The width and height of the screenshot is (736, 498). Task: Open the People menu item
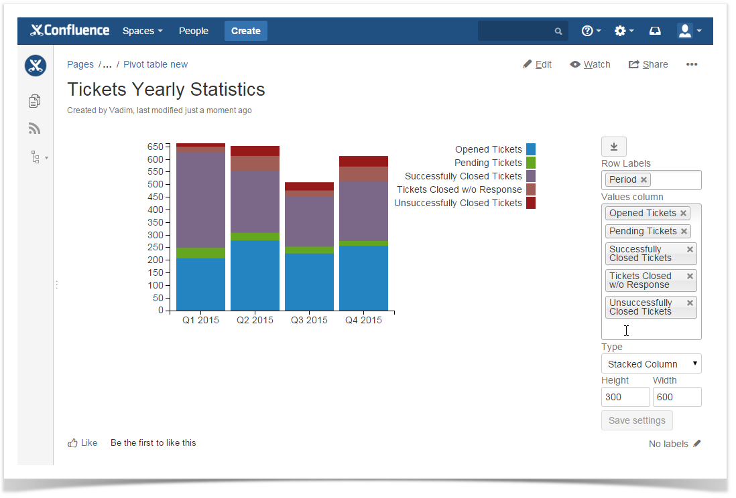(193, 31)
